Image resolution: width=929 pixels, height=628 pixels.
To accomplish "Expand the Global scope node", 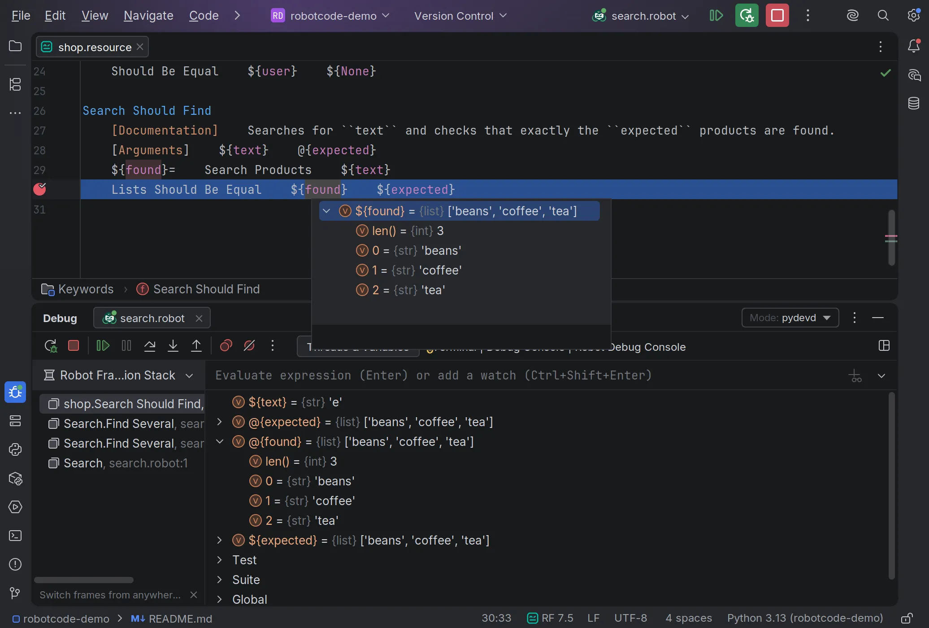I will click(x=220, y=599).
